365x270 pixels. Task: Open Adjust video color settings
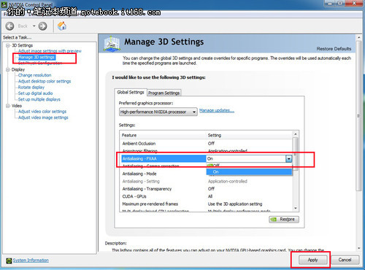[42, 112]
